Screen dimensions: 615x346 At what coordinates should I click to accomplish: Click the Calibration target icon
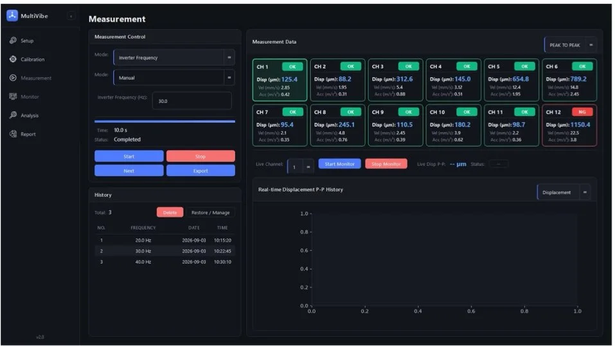tap(13, 59)
